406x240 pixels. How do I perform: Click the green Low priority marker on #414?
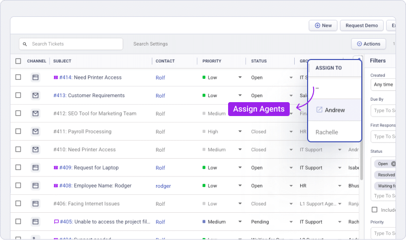[x=204, y=77]
